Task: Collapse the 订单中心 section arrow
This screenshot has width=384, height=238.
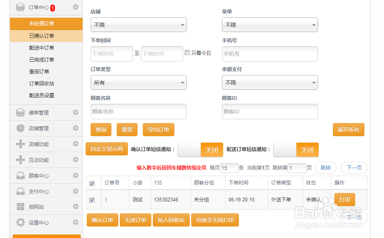Action: (76, 7)
